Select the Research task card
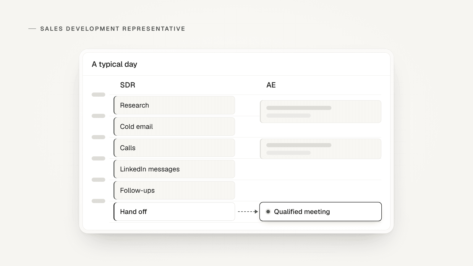The image size is (473, 266). click(174, 105)
